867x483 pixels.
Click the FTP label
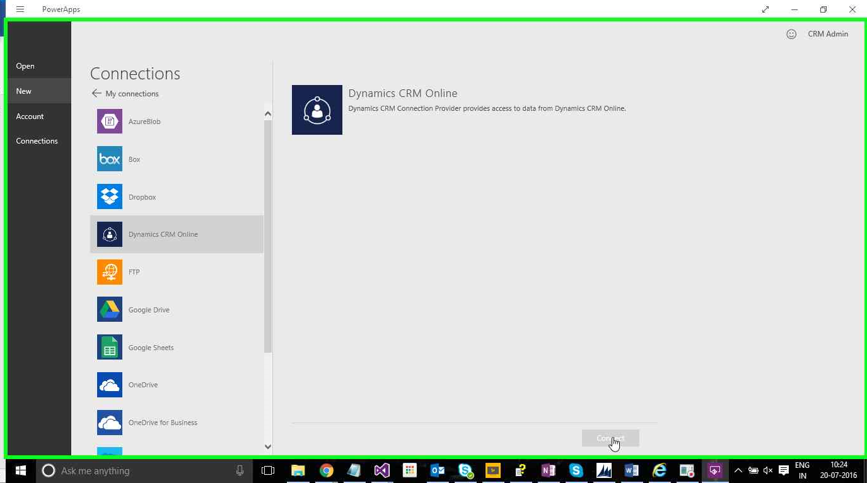(x=134, y=272)
